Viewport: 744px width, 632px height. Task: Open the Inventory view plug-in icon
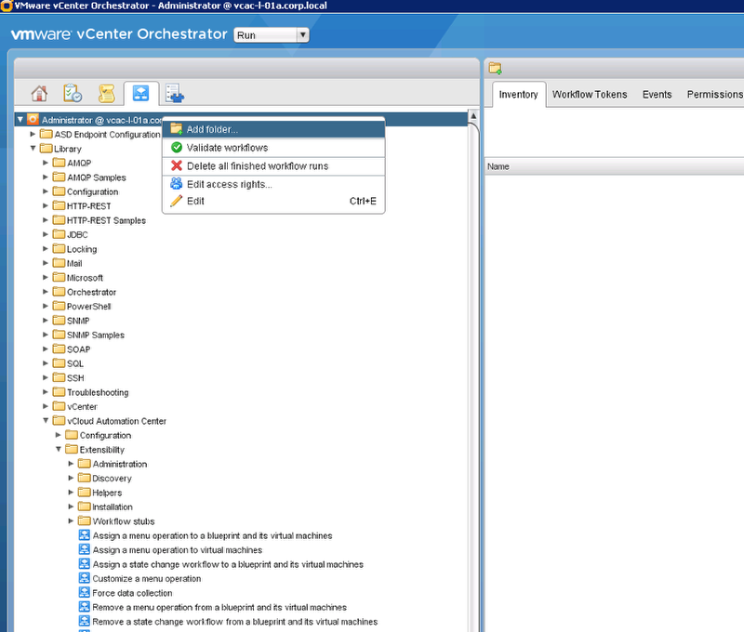pos(175,93)
